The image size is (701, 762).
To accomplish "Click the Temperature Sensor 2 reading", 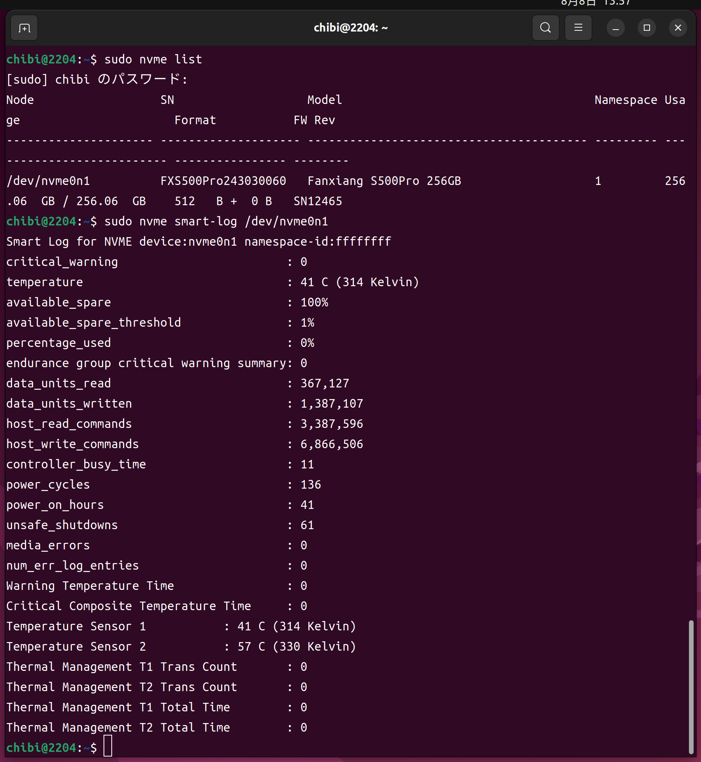I will point(297,647).
